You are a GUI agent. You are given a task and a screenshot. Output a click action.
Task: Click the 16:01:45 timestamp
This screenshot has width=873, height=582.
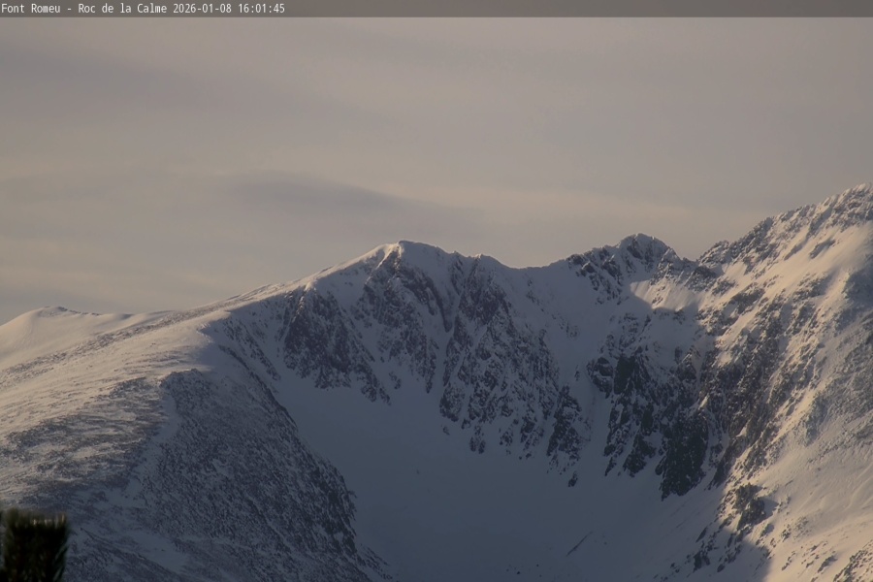click(260, 8)
